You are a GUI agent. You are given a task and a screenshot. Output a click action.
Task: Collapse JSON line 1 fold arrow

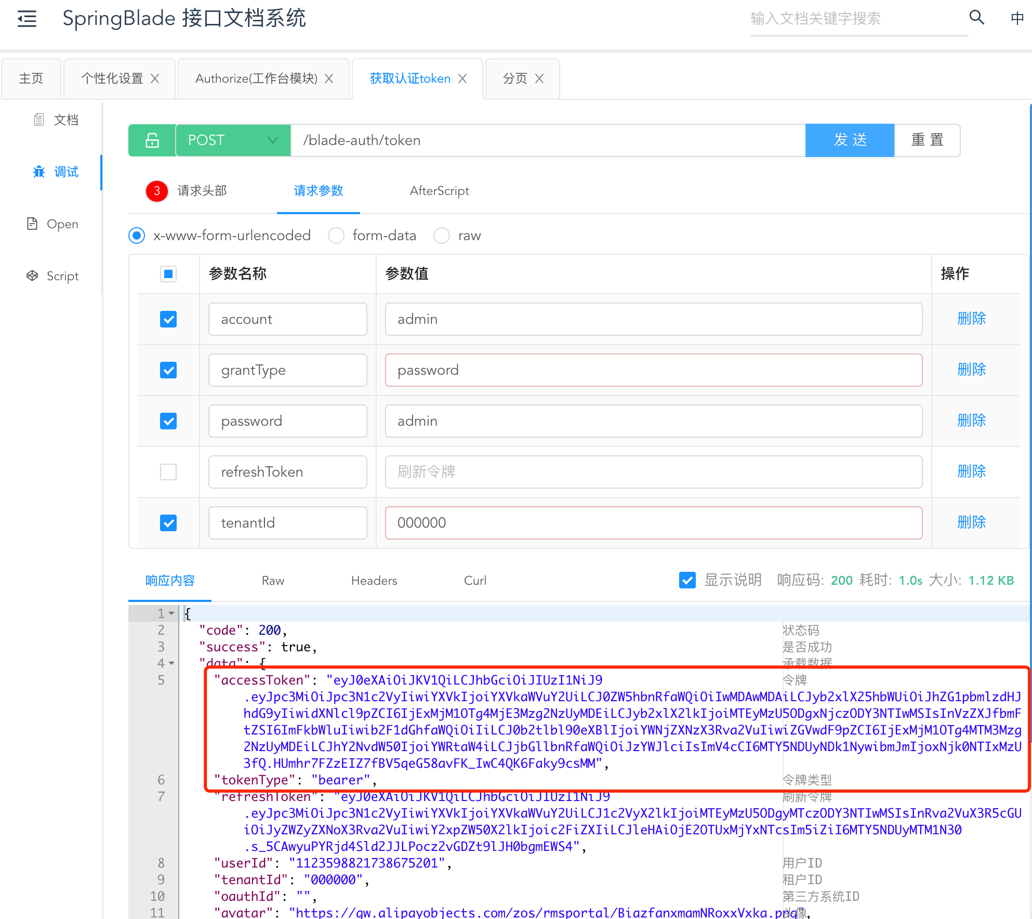(x=171, y=614)
